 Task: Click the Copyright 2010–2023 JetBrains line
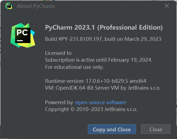click(91, 109)
